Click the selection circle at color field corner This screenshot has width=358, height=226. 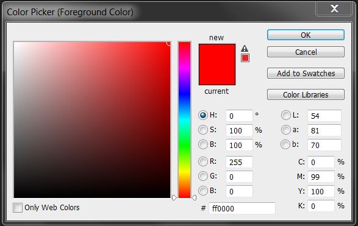(x=169, y=43)
